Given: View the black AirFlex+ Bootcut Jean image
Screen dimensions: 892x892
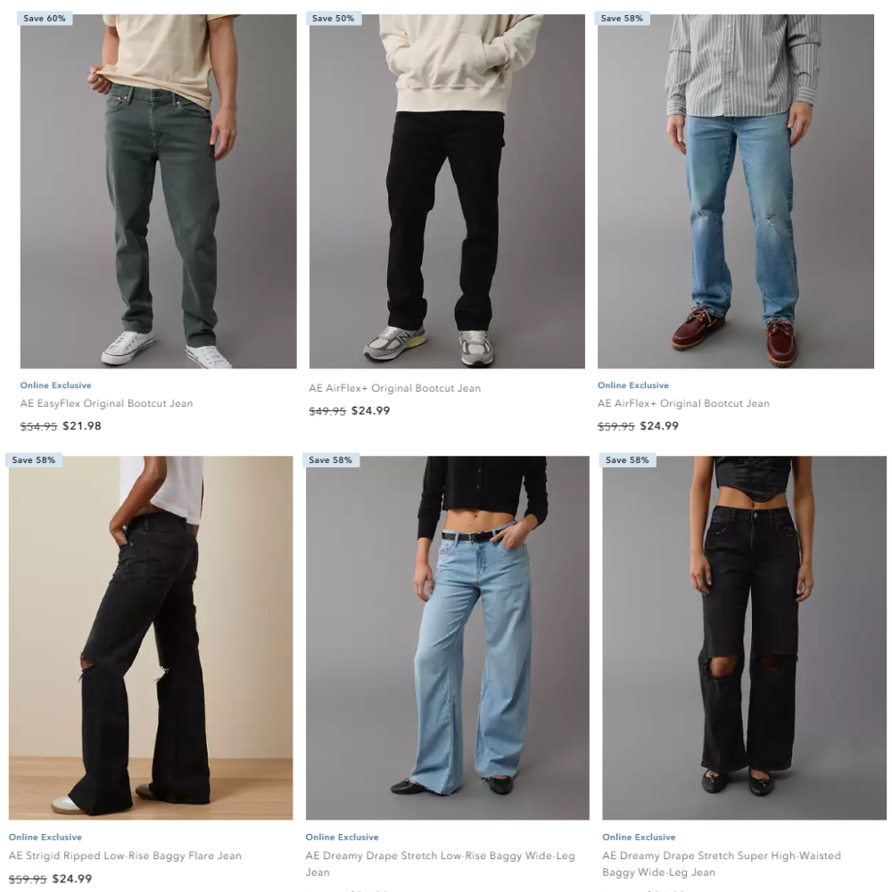Looking at the screenshot, I should [447, 191].
